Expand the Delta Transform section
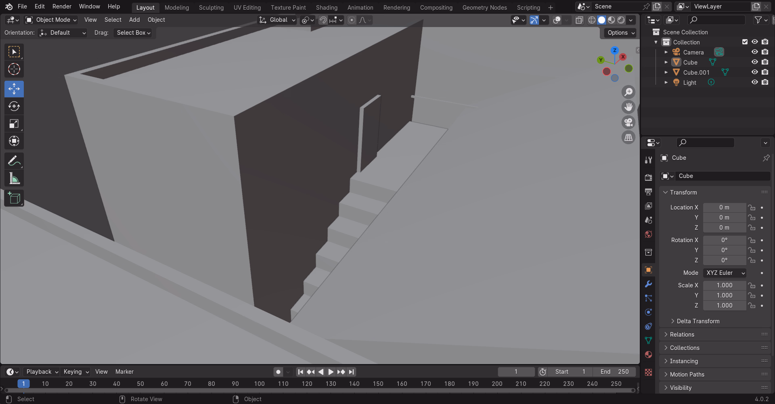This screenshot has height=404, width=775. 698,321
